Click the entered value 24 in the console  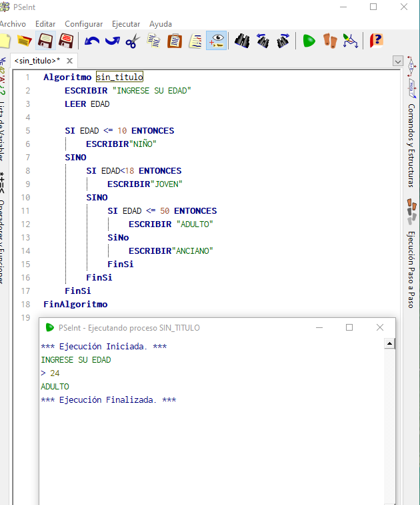pyautogui.click(x=55, y=373)
